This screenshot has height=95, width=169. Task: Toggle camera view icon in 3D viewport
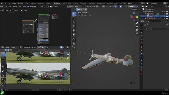pyautogui.click(x=137, y=30)
